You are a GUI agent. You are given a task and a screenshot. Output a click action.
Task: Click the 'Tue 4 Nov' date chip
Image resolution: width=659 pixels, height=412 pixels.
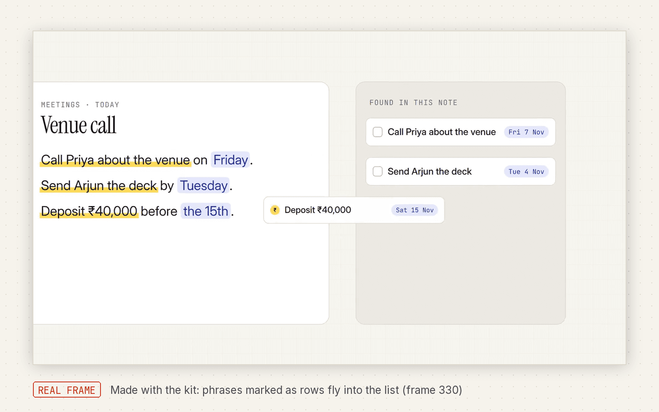point(526,171)
